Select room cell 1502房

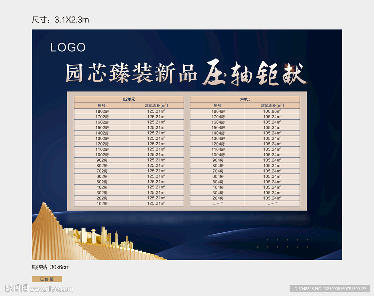pos(102,128)
